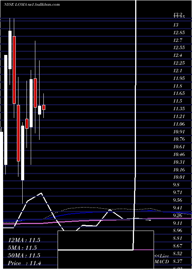The height and width of the screenshot is (269, 192).
Task: Click the 9.11 price axis label
Action: coord(178,223)
